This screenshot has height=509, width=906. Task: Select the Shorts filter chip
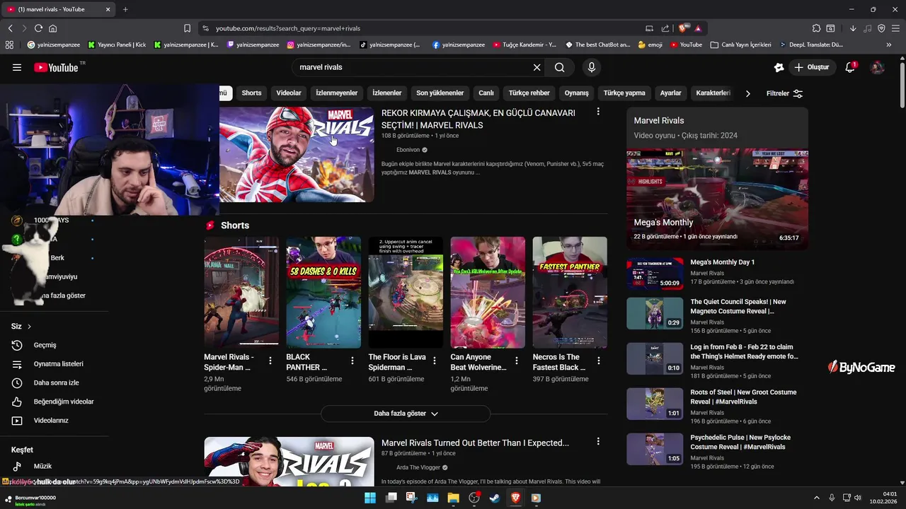click(x=251, y=93)
